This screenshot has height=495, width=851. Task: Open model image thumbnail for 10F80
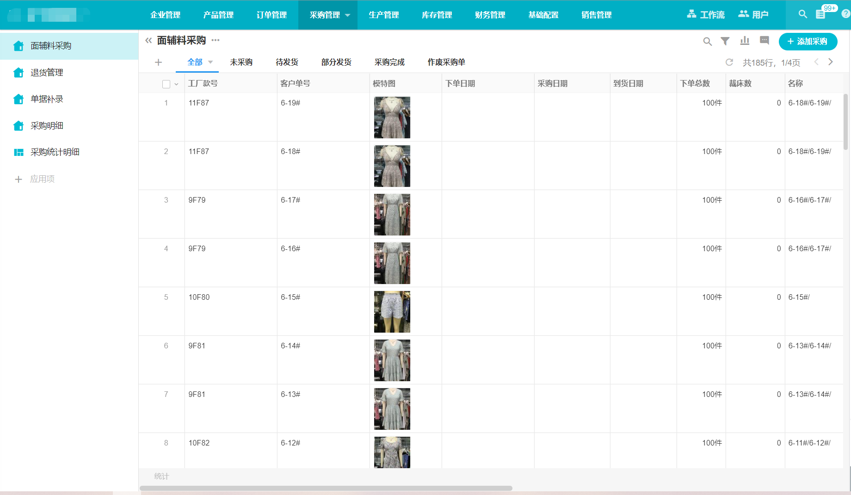[x=392, y=311]
